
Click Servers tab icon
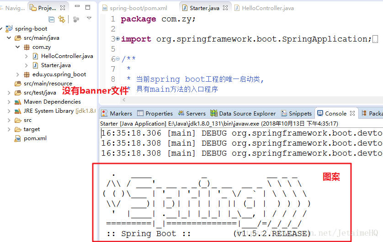(181, 113)
